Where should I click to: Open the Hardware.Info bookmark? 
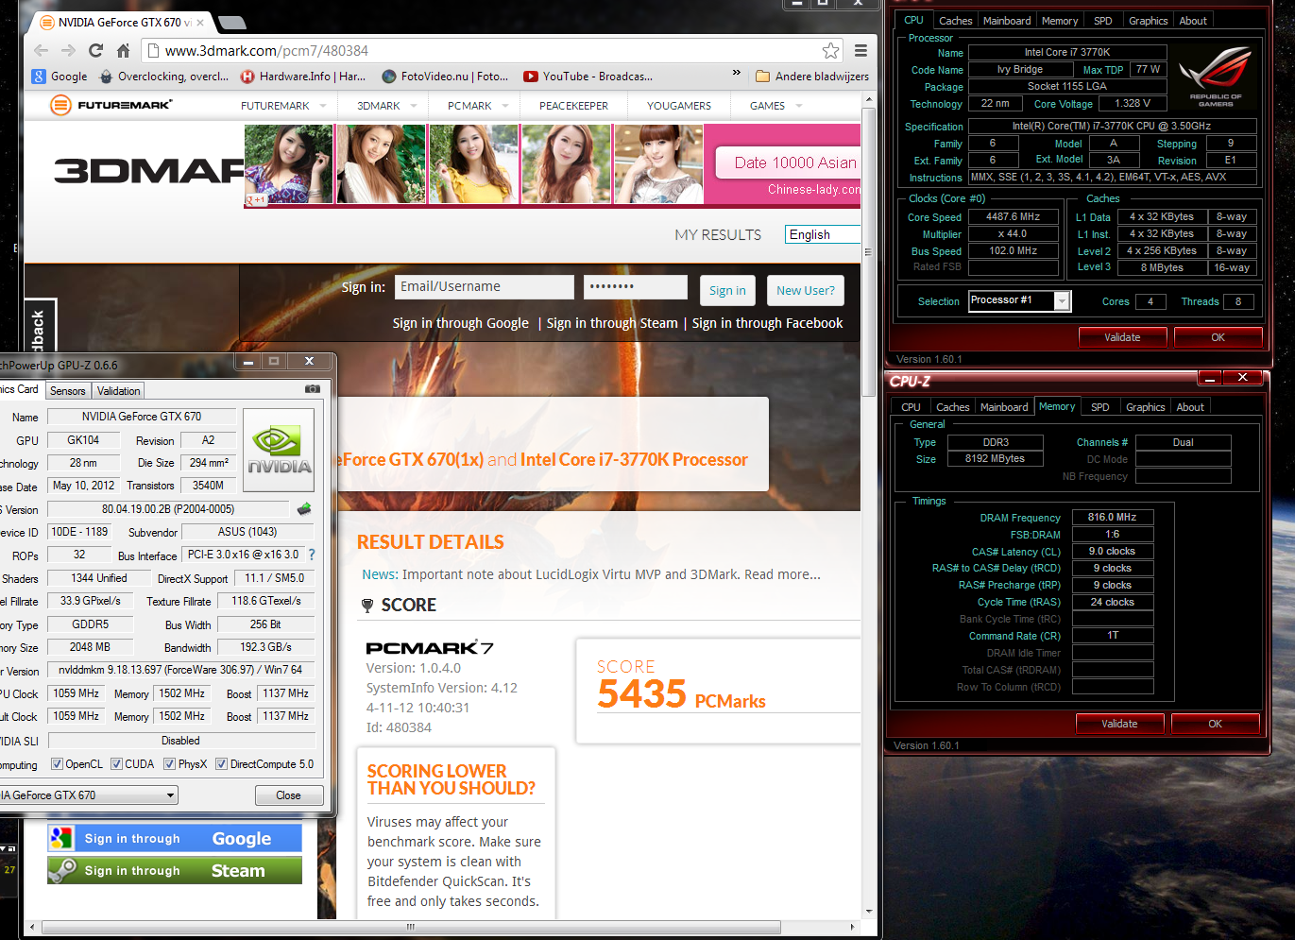click(303, 77)
